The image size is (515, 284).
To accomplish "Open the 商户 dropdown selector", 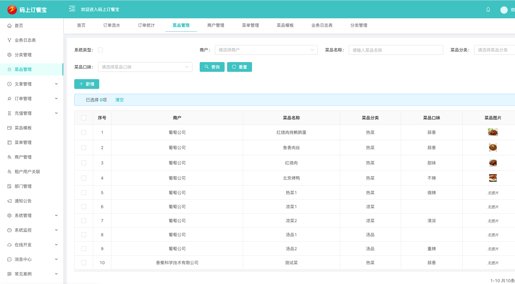I will (x=266, y=50).
